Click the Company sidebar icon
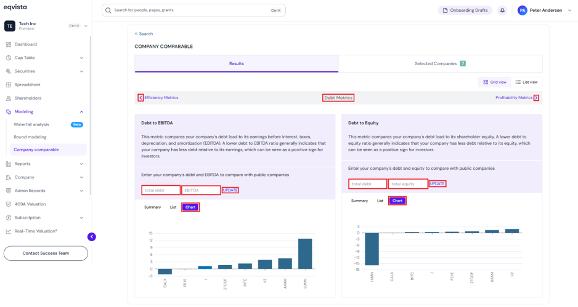 pyautogui.click(x=9, y=177)
